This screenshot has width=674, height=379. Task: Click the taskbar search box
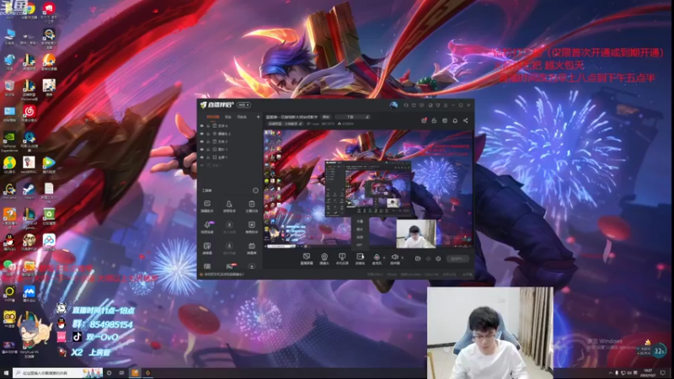(x=57, y=372)
